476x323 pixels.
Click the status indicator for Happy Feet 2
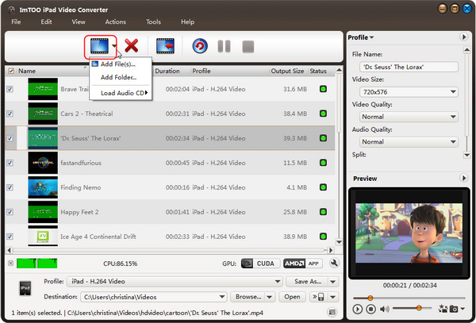coord(323,212)
